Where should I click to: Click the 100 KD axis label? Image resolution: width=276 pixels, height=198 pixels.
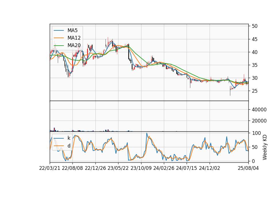click(256, 133)
